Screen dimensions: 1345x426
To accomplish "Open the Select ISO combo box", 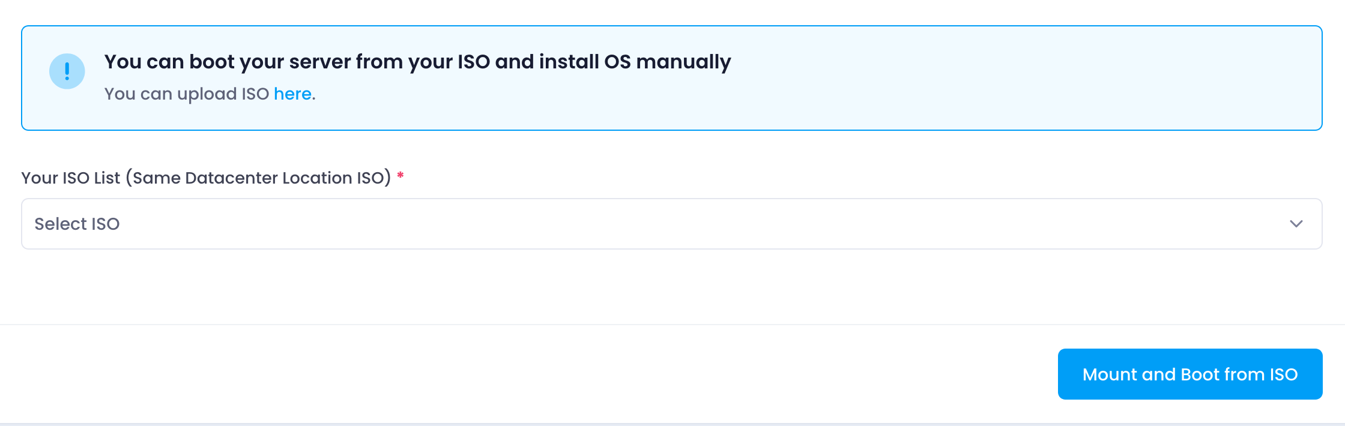I will point(671,224).
